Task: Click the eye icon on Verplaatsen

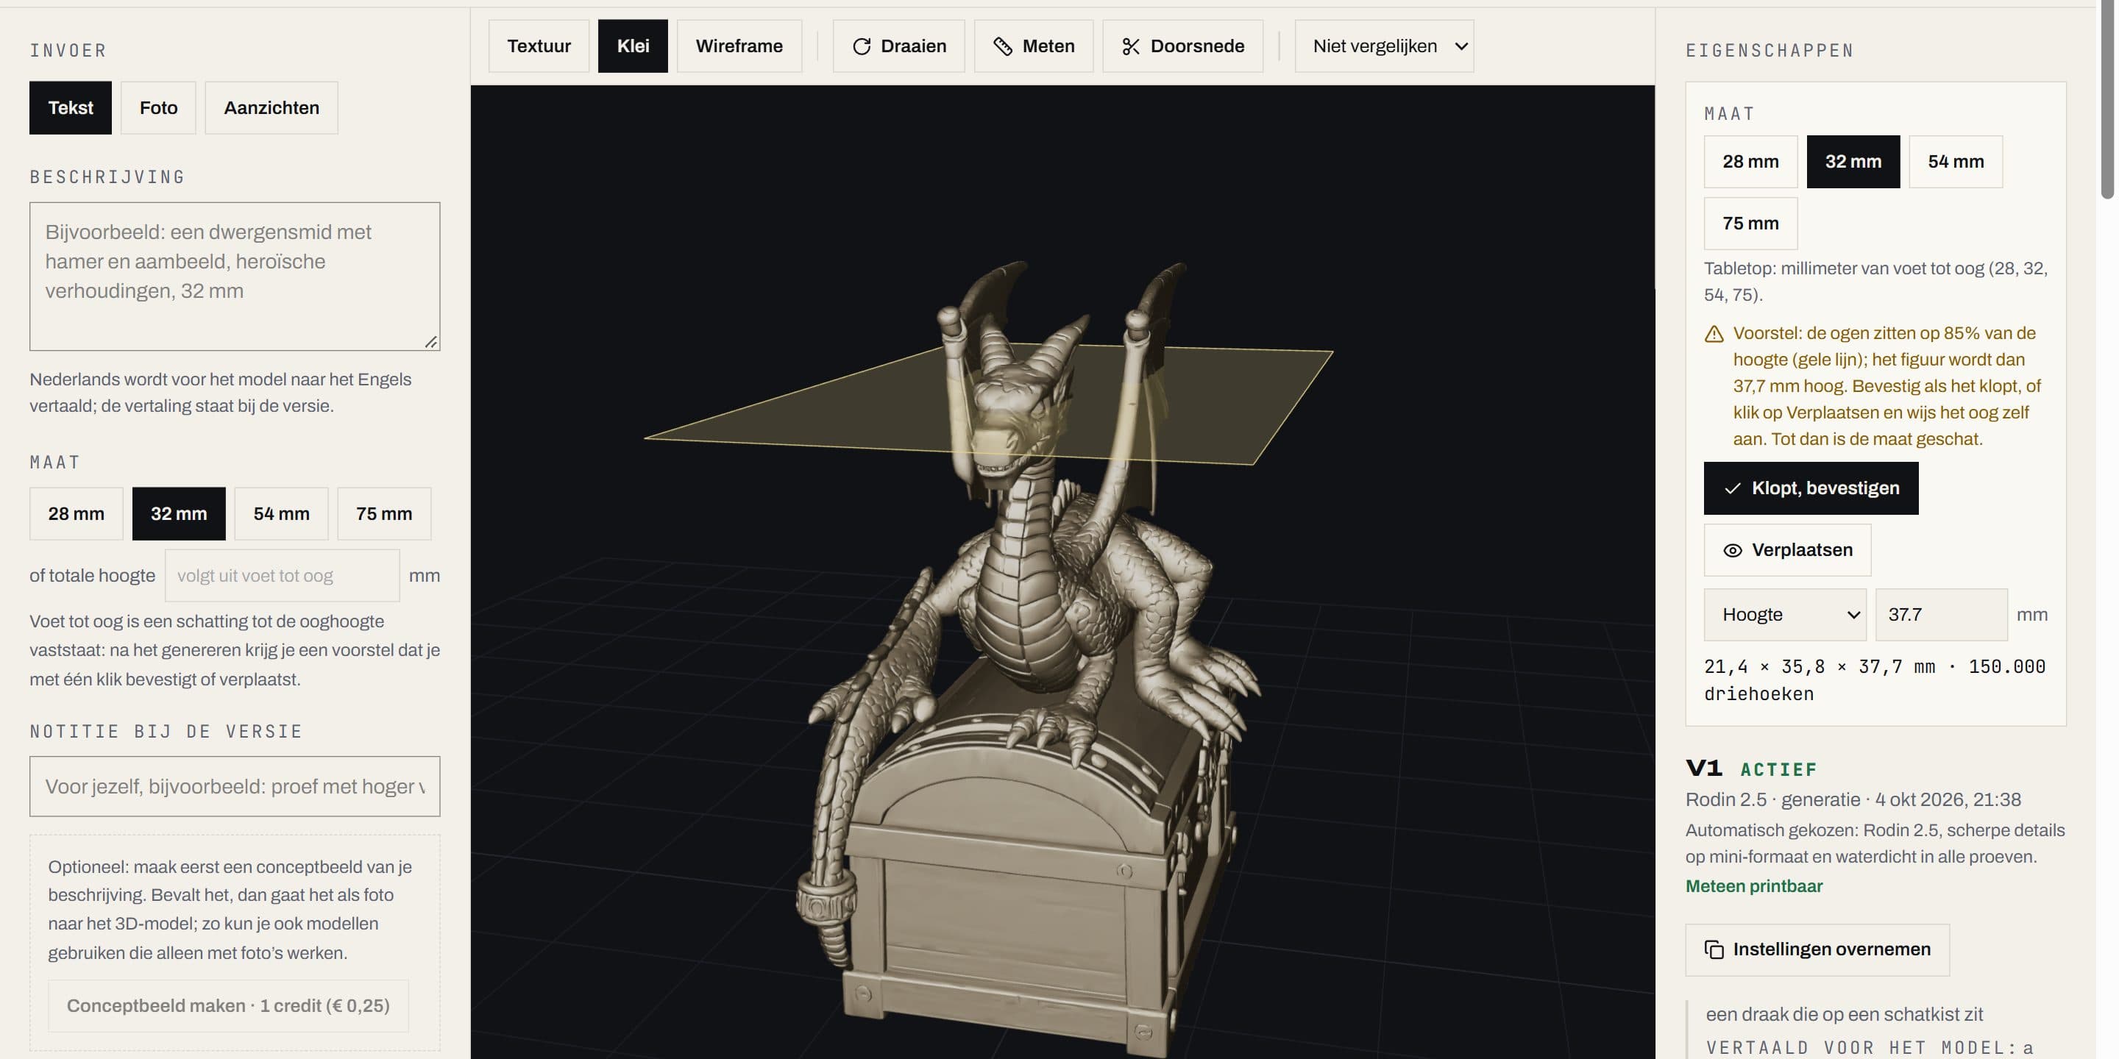Action: 1733,550
